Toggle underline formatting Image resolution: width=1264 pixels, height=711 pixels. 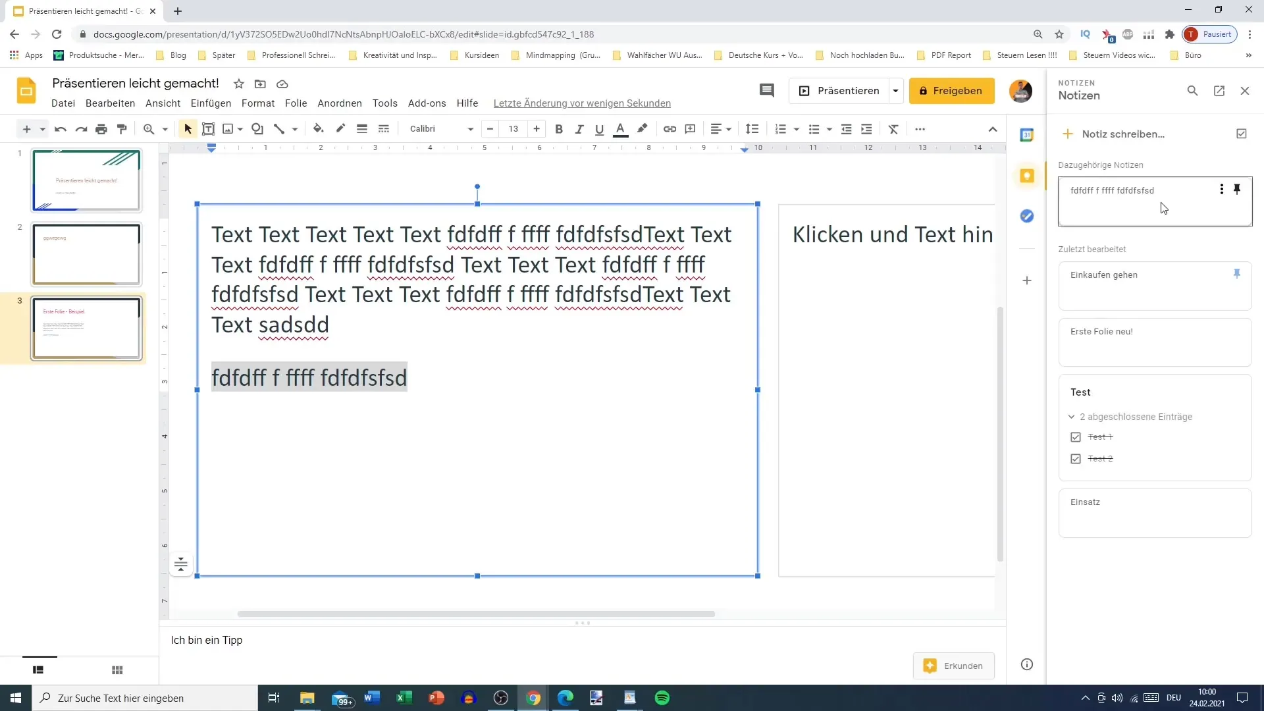600,129
